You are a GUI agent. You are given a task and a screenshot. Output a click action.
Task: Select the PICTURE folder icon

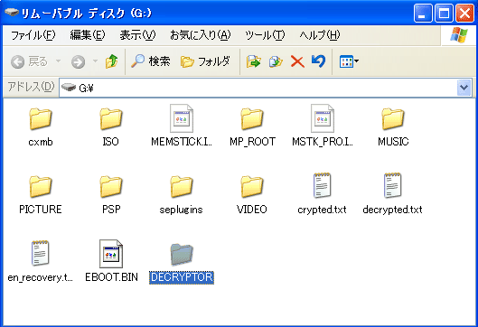coord(41,186)
